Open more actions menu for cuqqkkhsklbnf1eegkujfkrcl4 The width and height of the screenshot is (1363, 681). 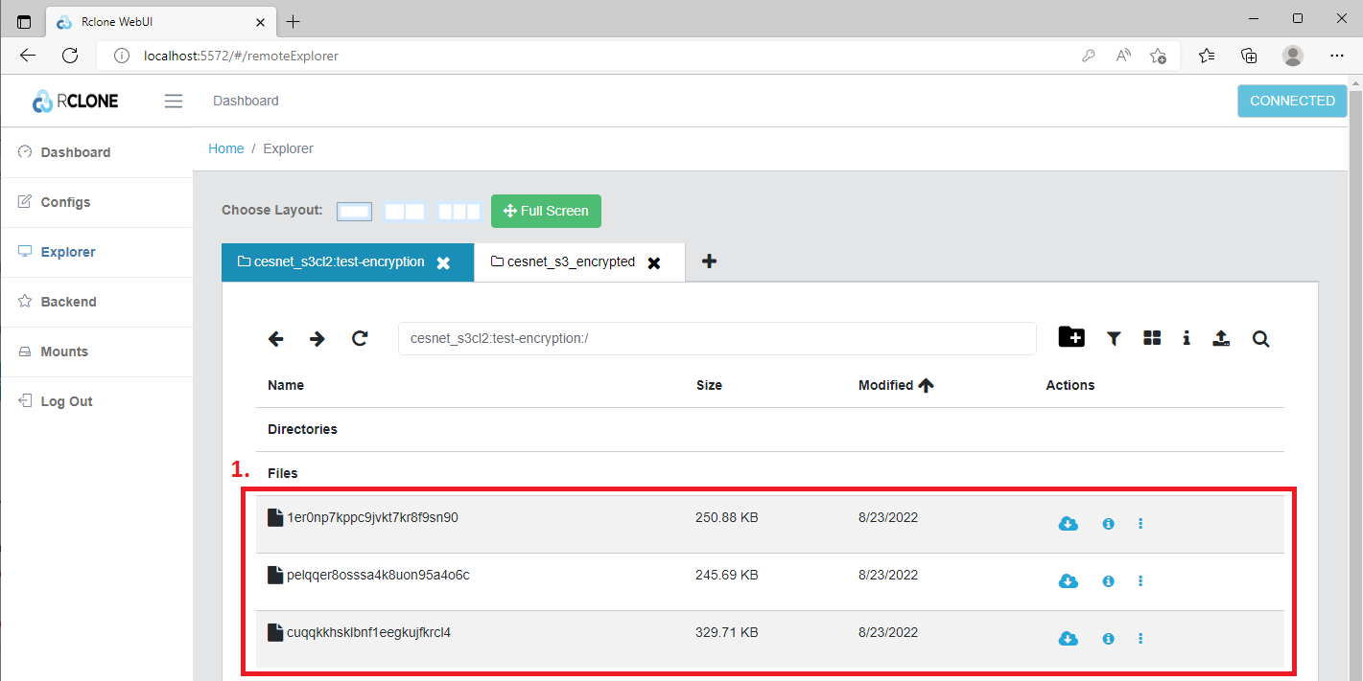[x=1140, y=639]
